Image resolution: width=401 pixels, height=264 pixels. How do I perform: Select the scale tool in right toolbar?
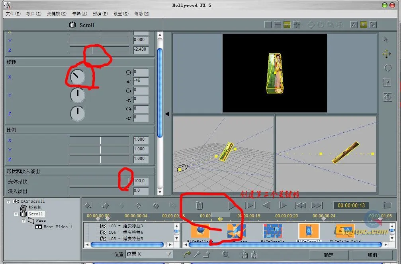point(387,83)
